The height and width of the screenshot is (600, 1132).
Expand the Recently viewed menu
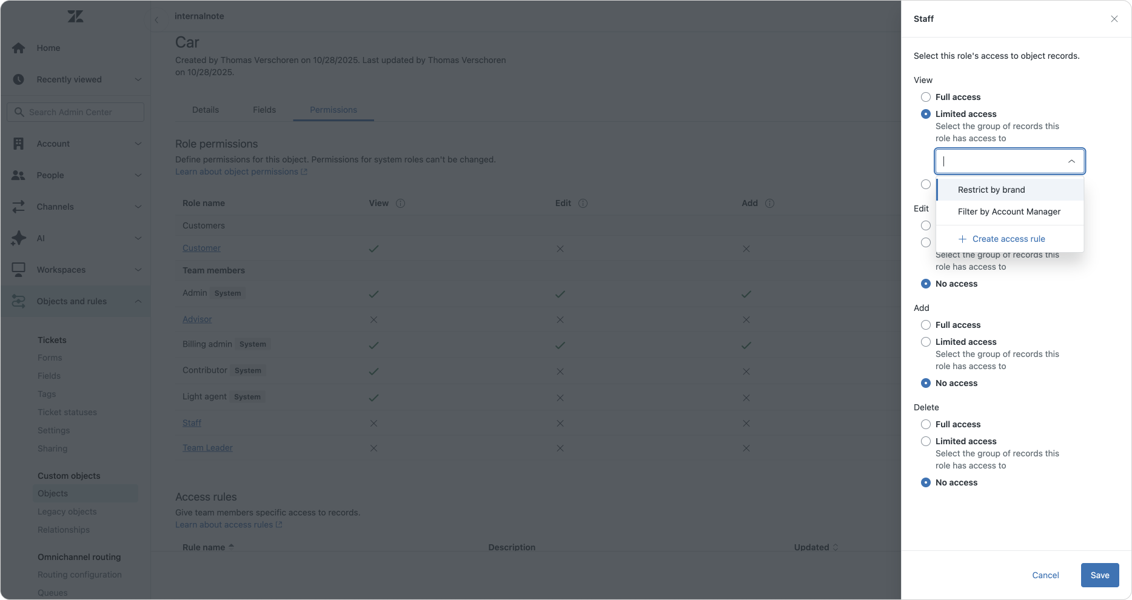tap(138, 79)
